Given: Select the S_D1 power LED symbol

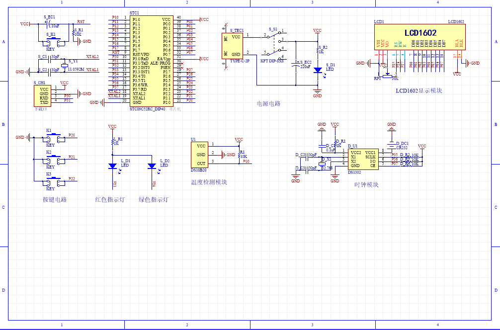Looking at the screenshot, I should (x=317, y=71).
